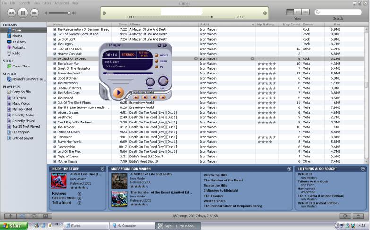Toggle shuffle at the bottom toolbar
Viewport: 370px width, 230px height.
point(22,216)
